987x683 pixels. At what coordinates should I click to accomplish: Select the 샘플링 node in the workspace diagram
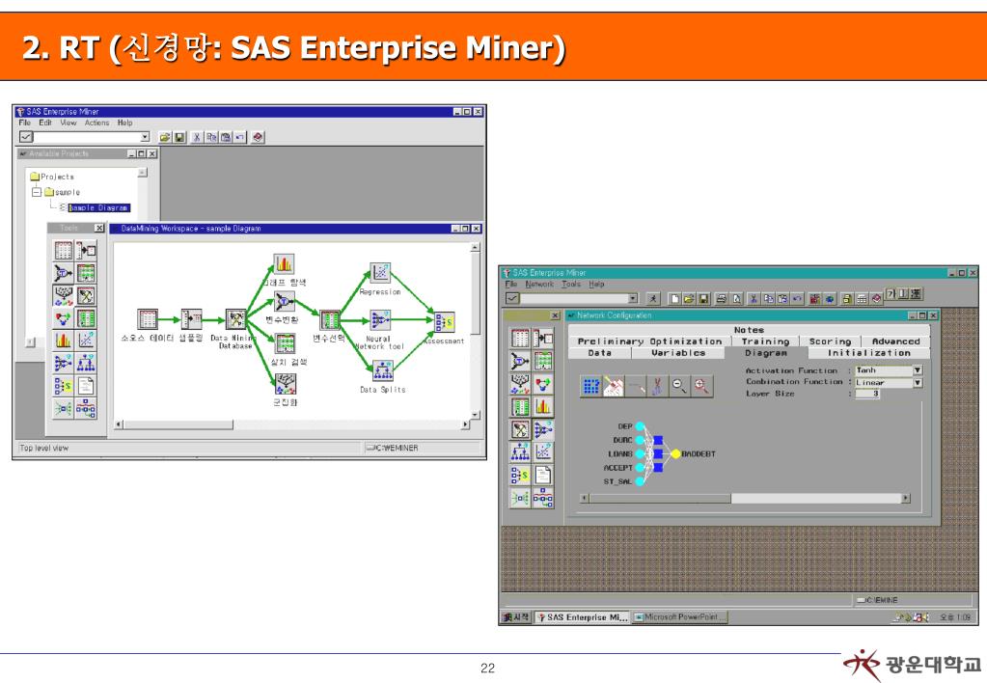pyautogui.click(x=191, y=319)
